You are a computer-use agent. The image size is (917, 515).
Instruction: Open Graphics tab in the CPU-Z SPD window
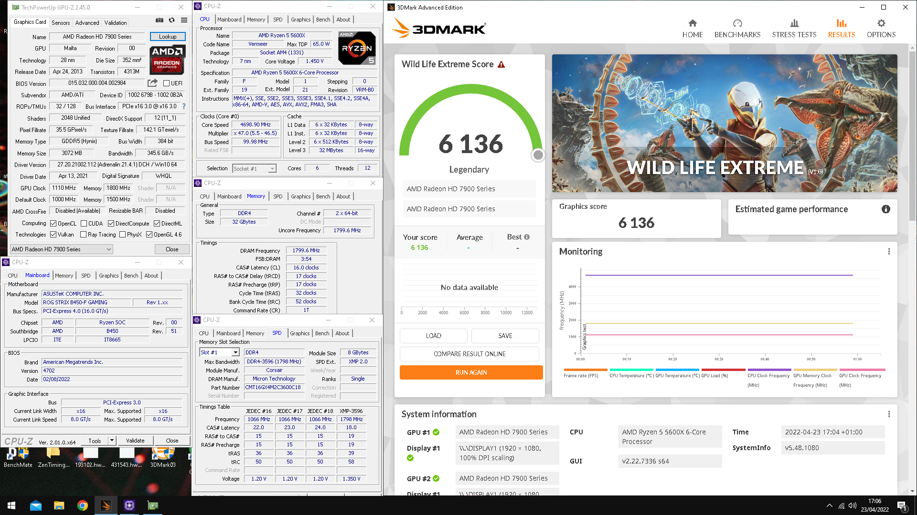click(x=300, y=333)
